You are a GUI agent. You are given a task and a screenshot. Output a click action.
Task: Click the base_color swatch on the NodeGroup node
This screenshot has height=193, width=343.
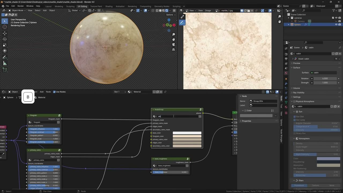pos(187,133)
